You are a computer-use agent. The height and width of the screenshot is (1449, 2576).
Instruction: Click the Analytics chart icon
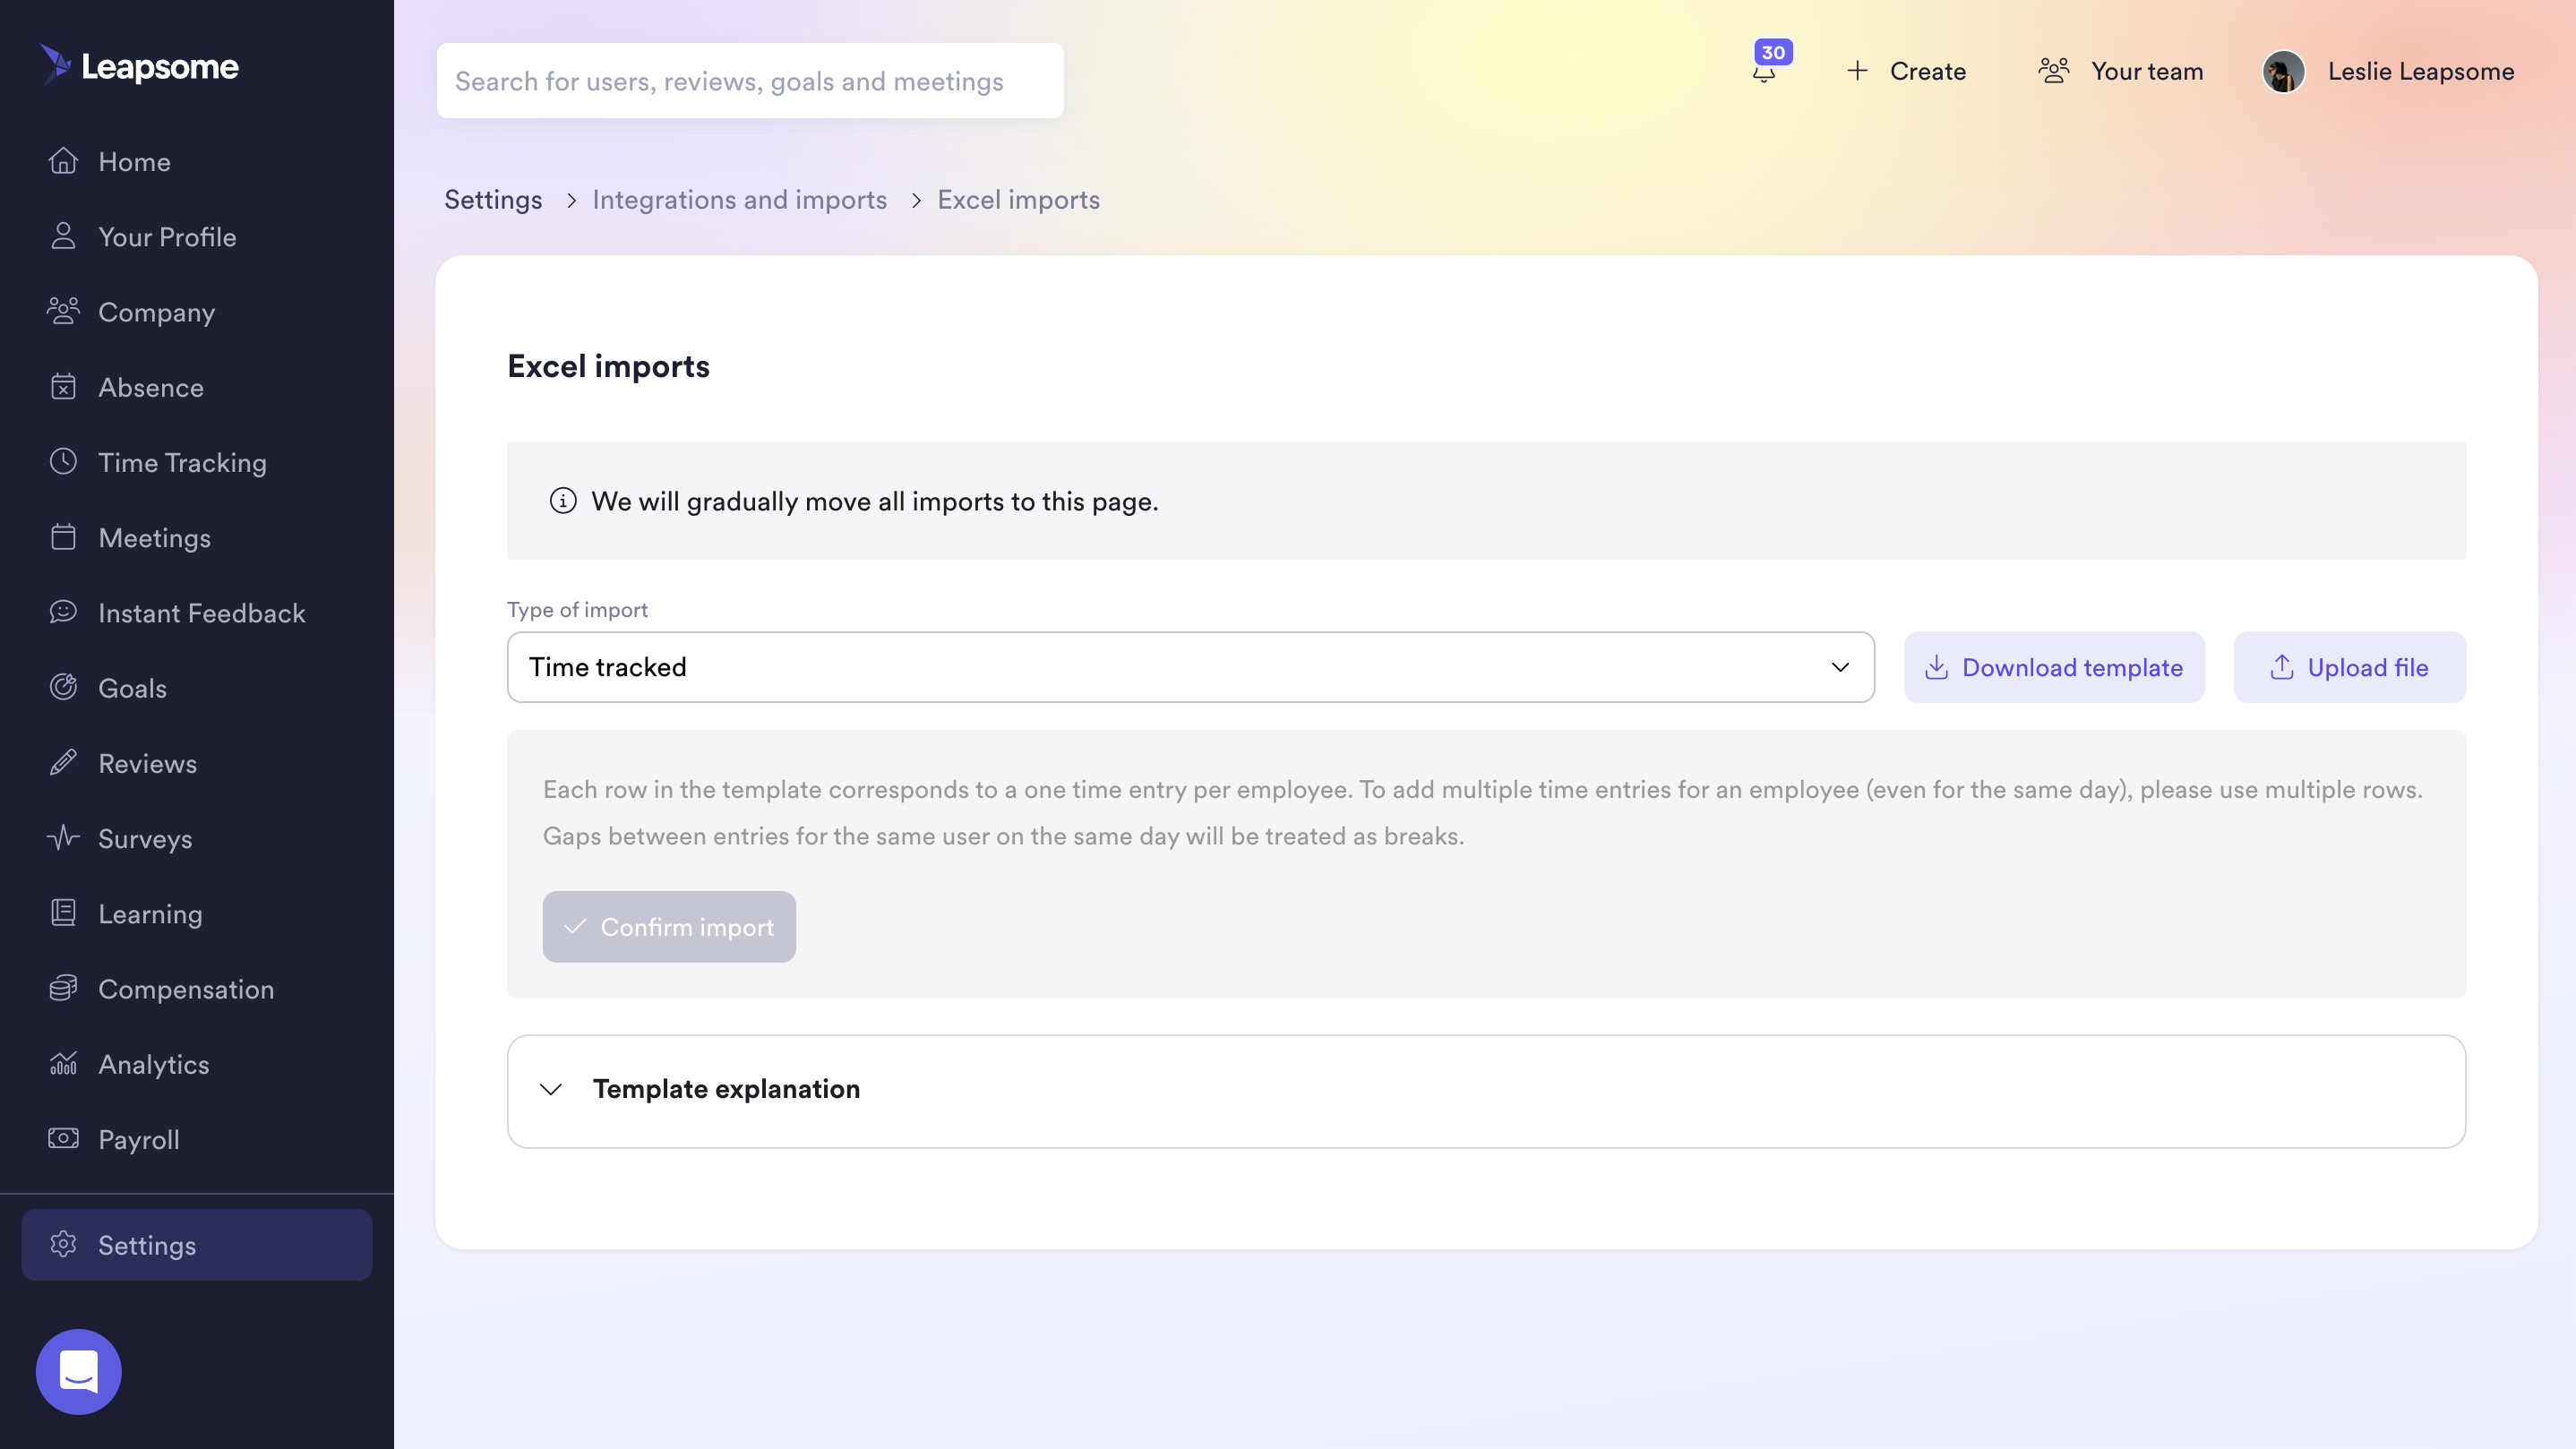[x=63, y=1063]
